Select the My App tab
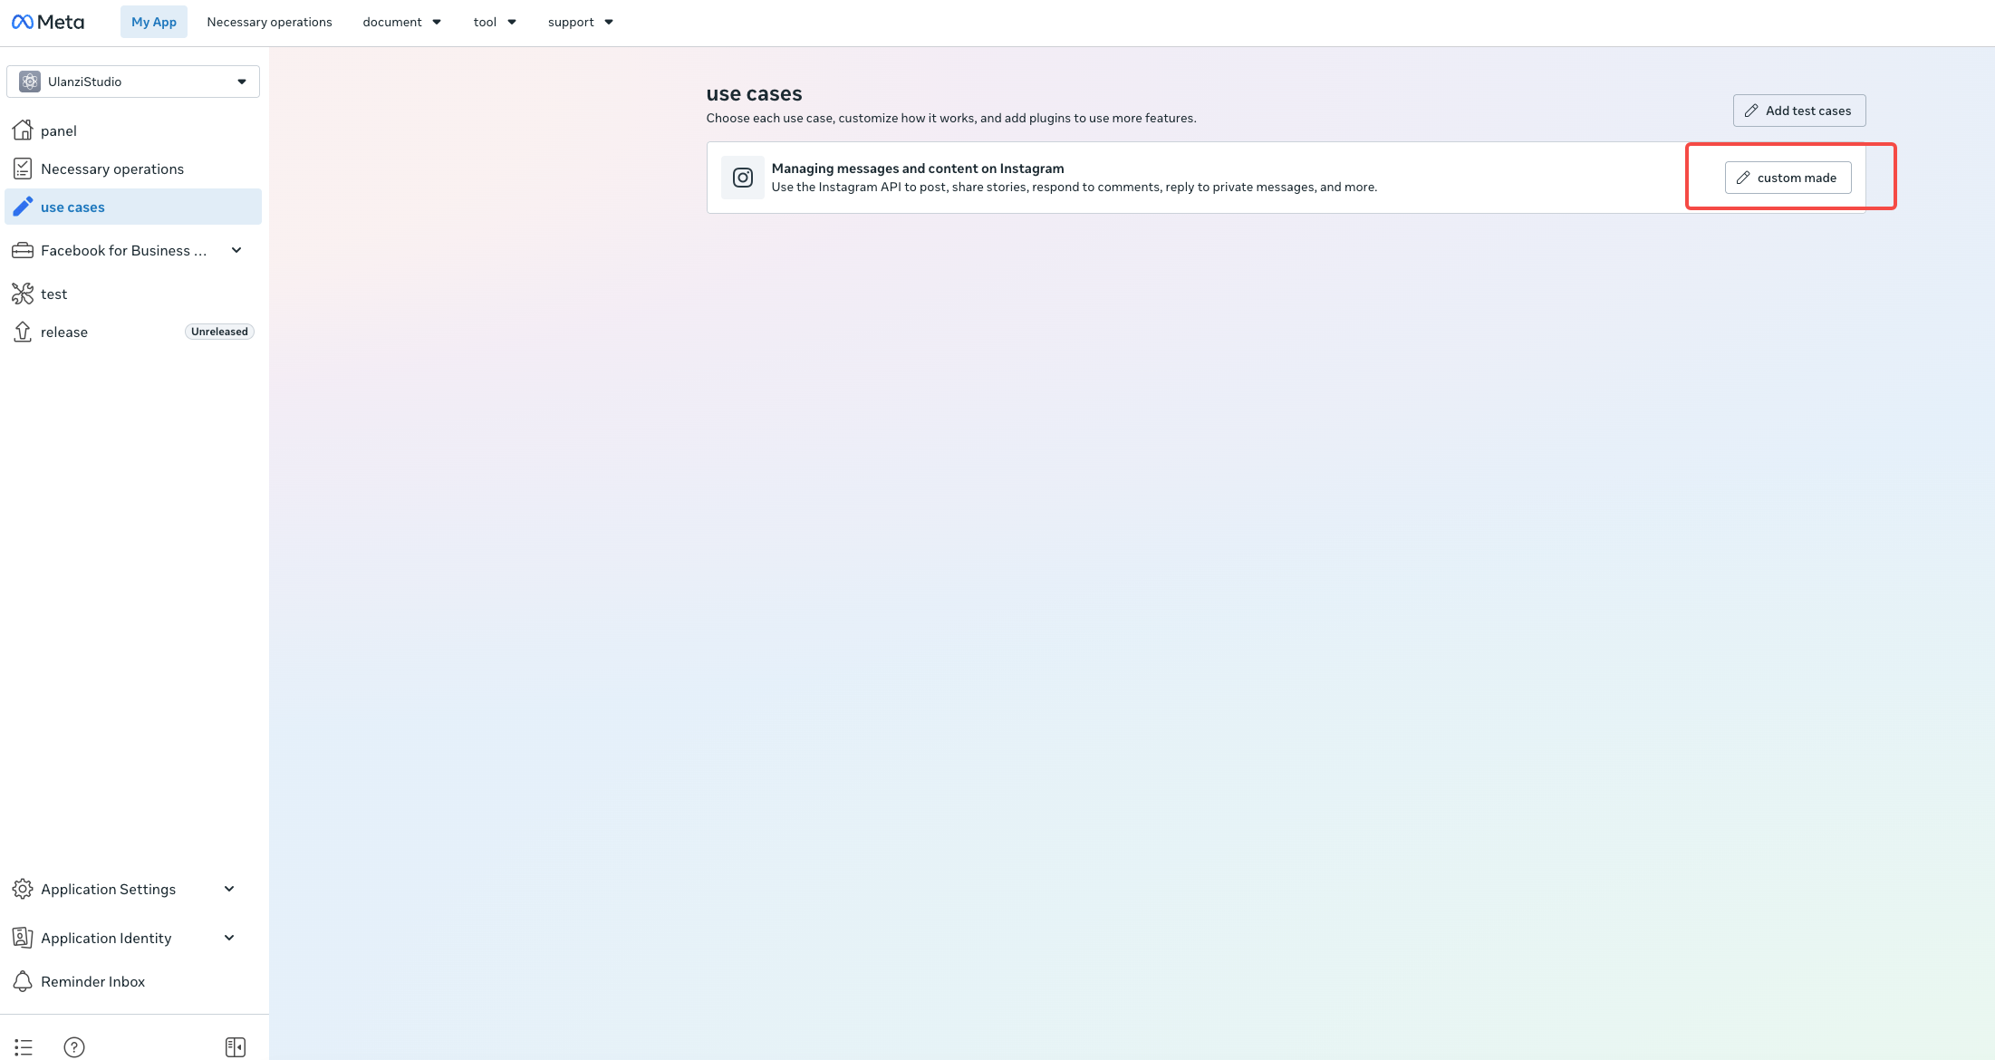The image size is (1995, 1060). [154, 22]
